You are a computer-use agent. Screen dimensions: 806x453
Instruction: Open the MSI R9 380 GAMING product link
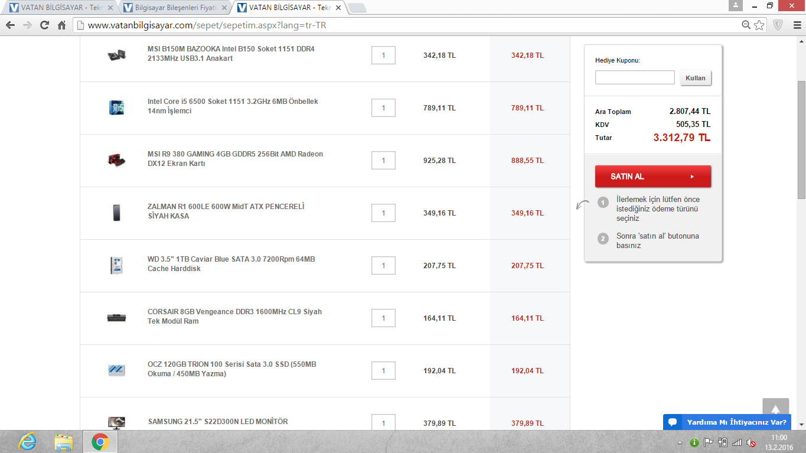(235, 159)
